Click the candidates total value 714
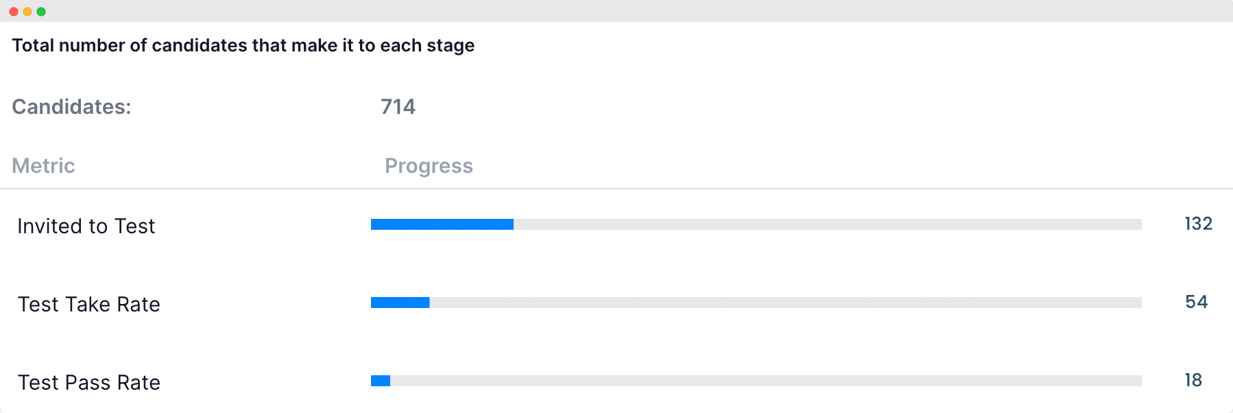Viewport: 1233px width, 413px height. [398, 106]
